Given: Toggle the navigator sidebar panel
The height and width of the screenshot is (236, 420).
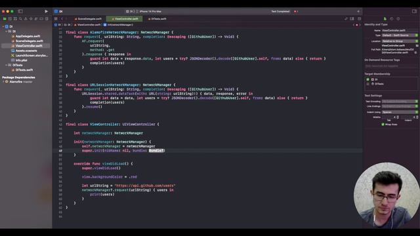Looking at the screenshot, I should click(x=20, y=11).
